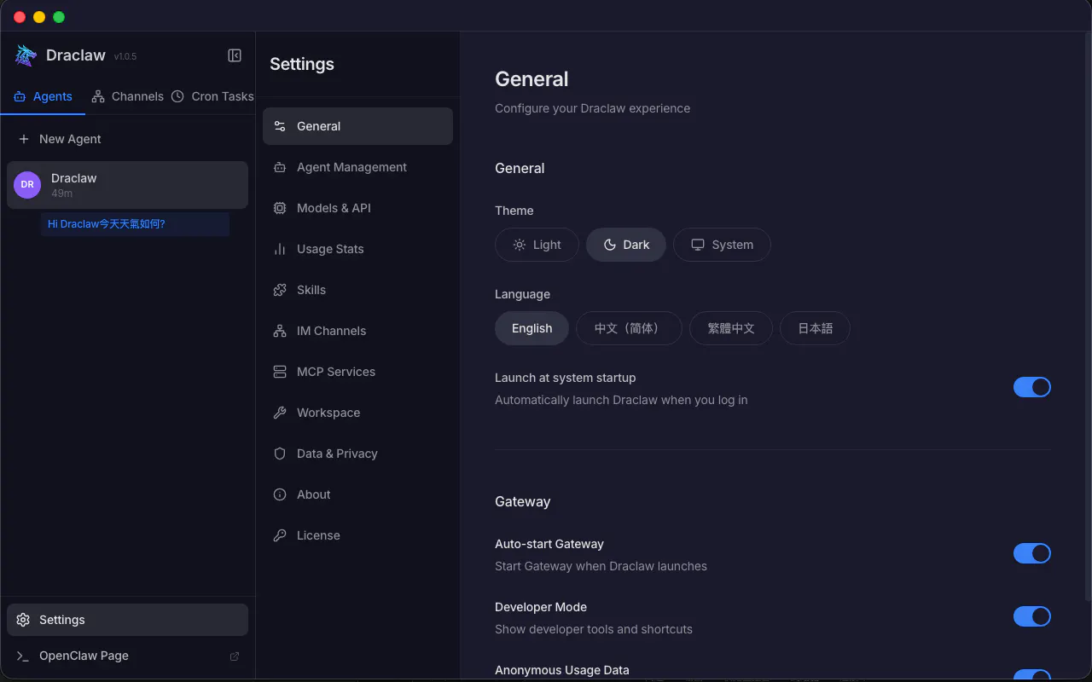1092x682 pixels.
Task: Choose System theme option
Action: point(722,245)
